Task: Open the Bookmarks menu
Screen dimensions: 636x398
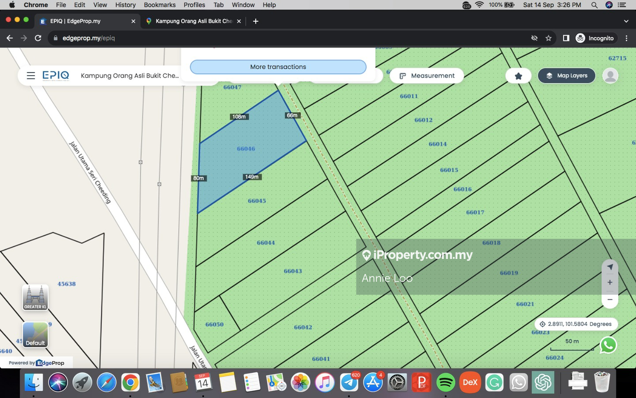Action: click(x=160, y=5)
